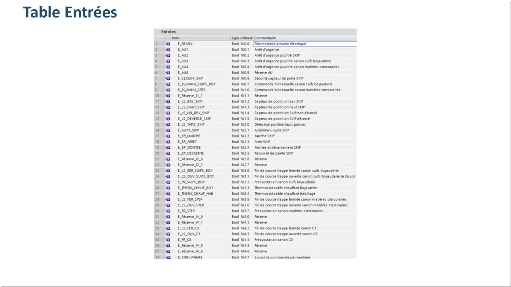Select the tag icon for E_AU3
This screenshot has height=287, width=511.
168,61
